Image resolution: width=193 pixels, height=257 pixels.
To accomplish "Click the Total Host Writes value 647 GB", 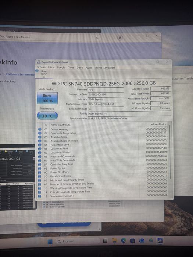I will pos(160,93).
